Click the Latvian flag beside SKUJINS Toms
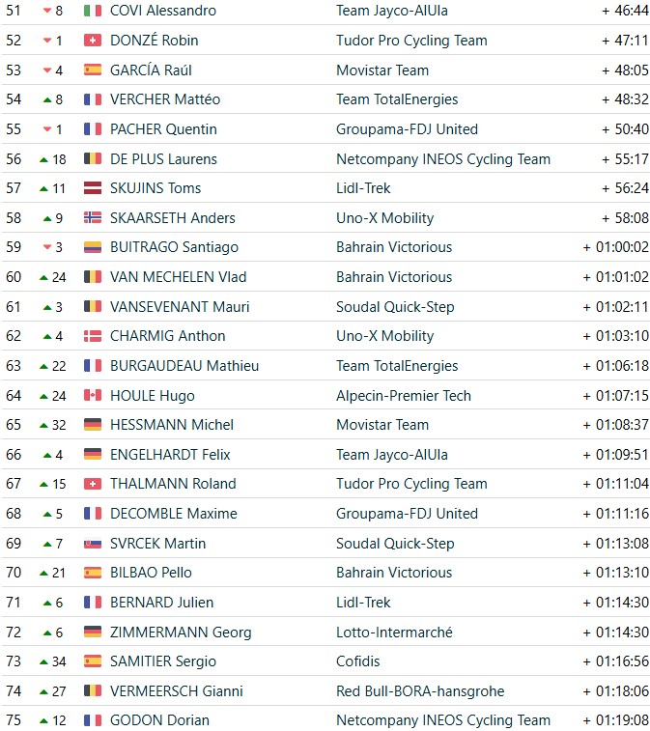Screen dimensions: 650x731 point(93,188)
